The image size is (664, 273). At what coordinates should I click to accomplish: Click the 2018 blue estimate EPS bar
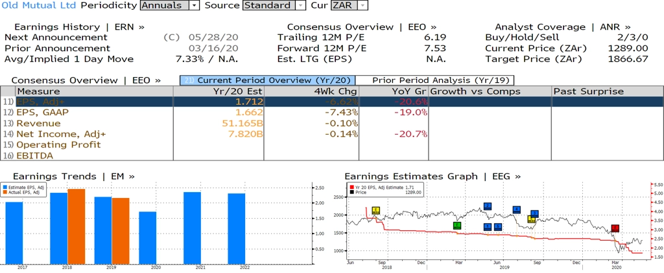tap(58, 228)
